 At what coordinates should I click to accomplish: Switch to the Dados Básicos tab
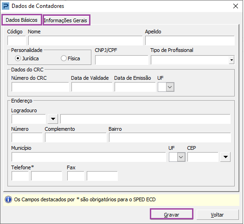(x=22, y=20)
